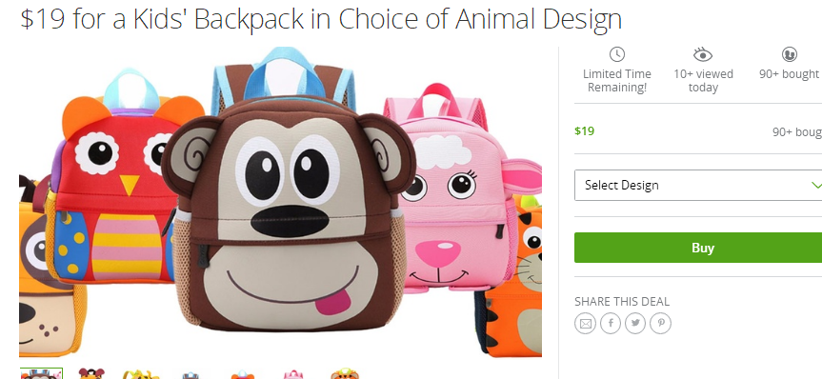Open the Select Design dropdown
This screenshot has width=822, height=379.
pyautogui.click(x=698, y=185)
